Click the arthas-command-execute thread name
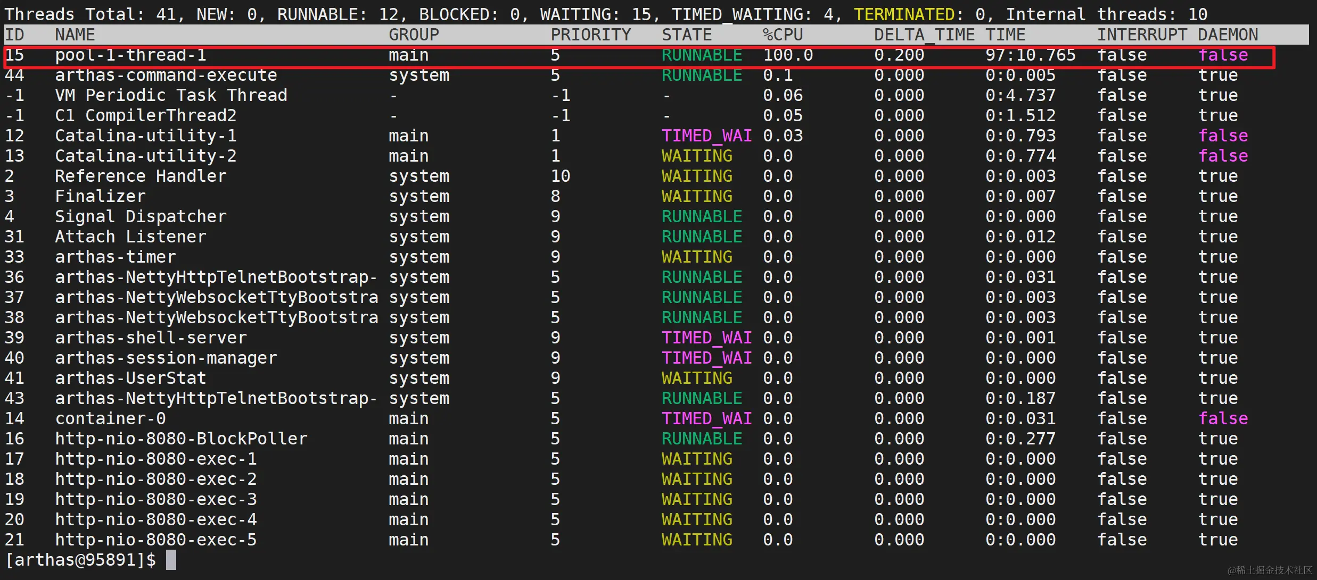Screen dimensions: 1317x580 (x=166, y=75)
